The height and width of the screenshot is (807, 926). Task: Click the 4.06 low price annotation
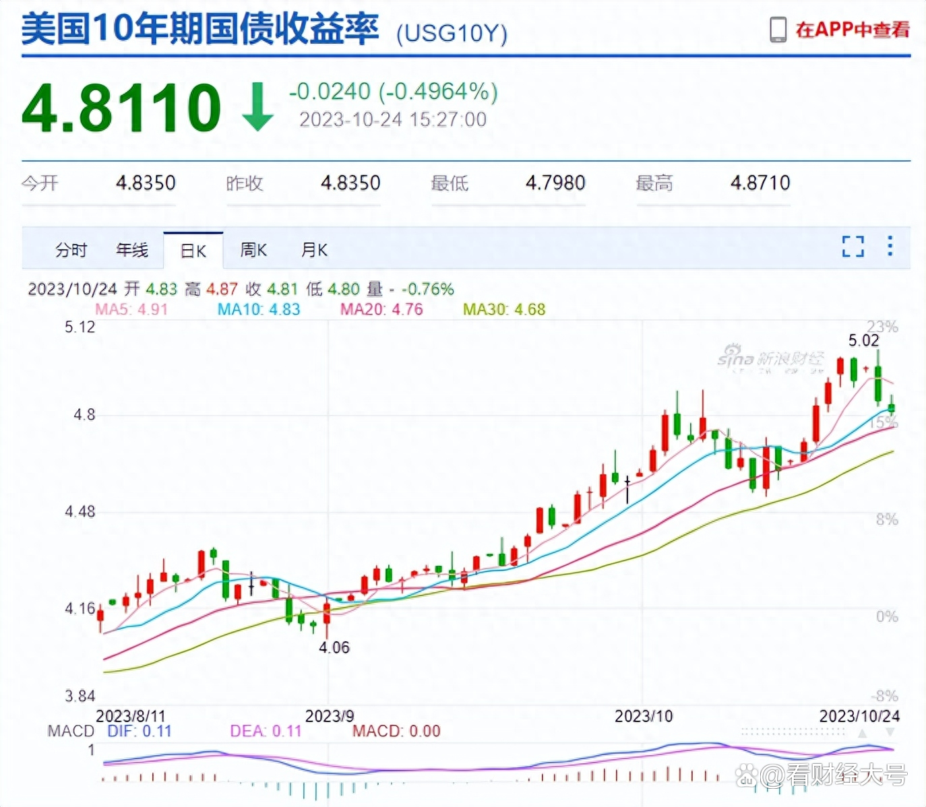[x=334, y=647]
